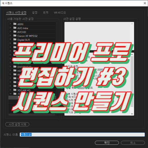Image resolution: width=148 pixels, height=148 pixels.
Task: Click the 사전 설정 삭제 button
Action: (x=17, y=124)
